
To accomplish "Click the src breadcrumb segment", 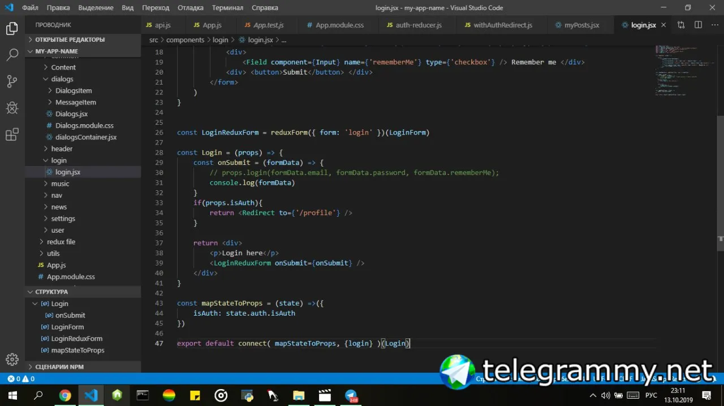I will [x=154, y=40].
